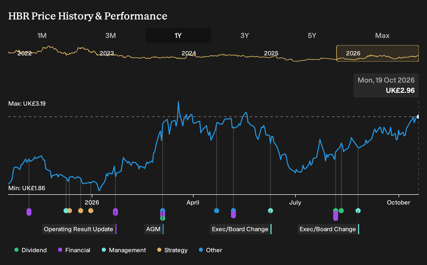The width and height of the screenshot is (427, 265).
Task: Click the orange Strategy marker nearest the 2026 label
Action: [x=91, y=211]
